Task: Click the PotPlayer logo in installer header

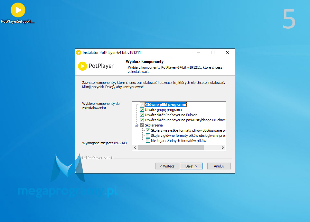Action: point(96,66)
